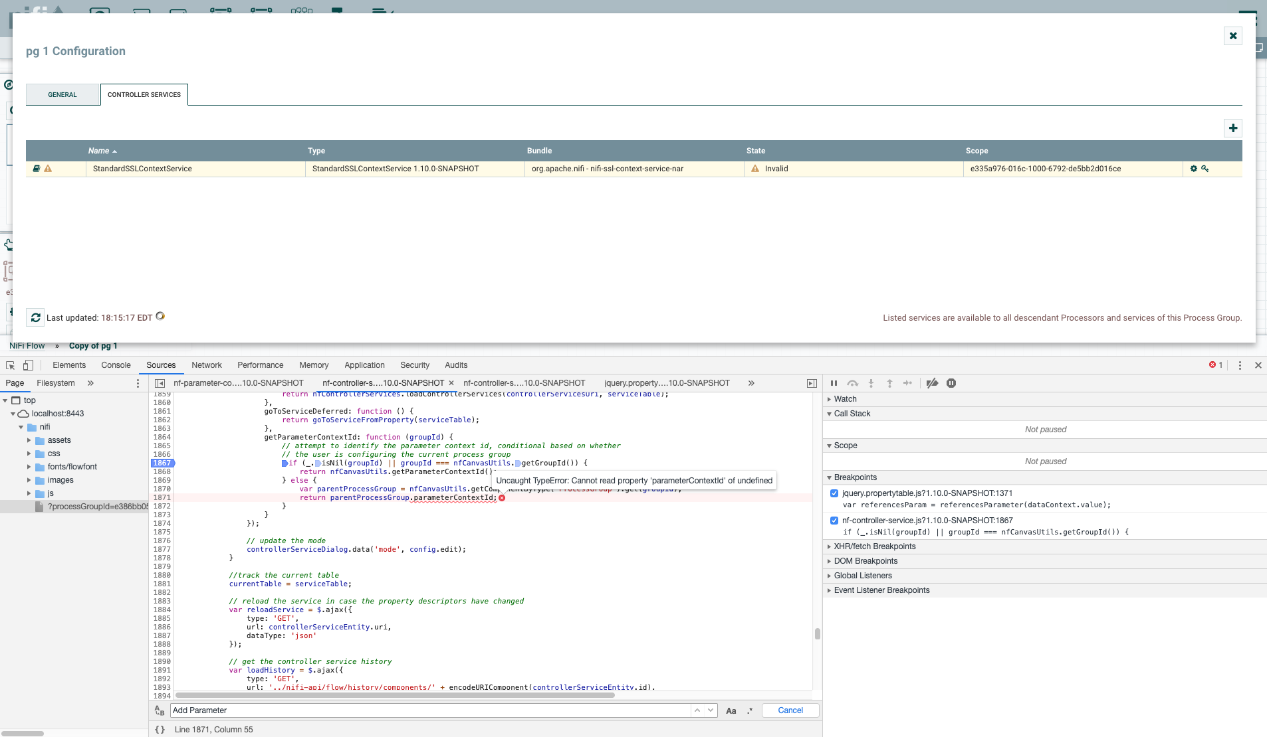Add a new controller service with the plus icon
Screen dimensions: 1267x737
[x=1232, y=128]
